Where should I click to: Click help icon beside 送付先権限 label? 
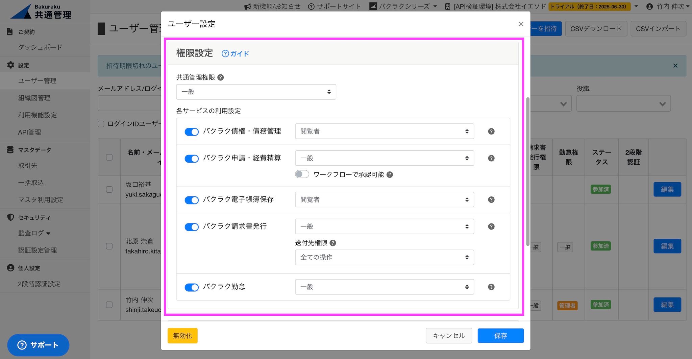333,243
